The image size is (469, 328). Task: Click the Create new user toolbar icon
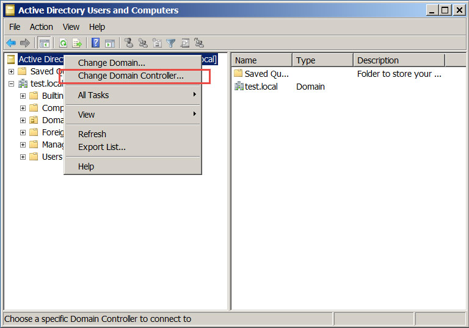pos(129,43)
